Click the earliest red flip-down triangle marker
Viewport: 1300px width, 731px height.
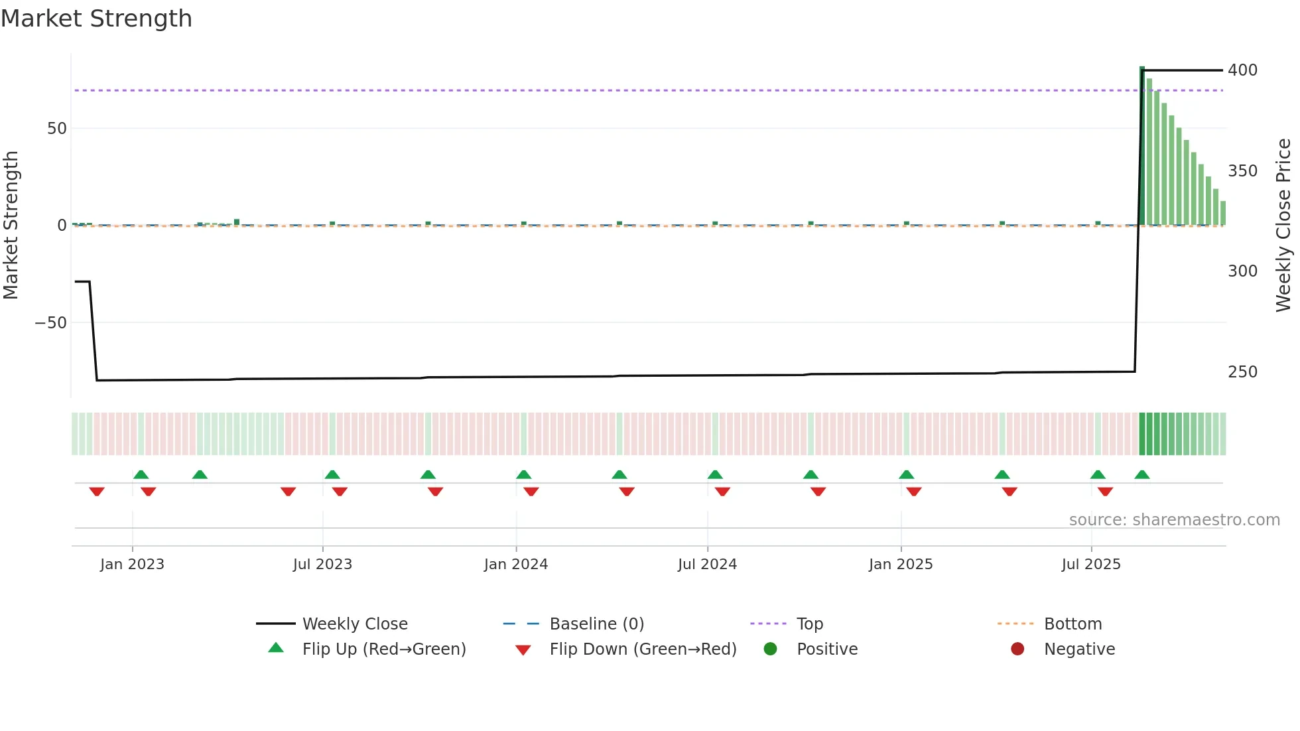click(x=97, y=492)
